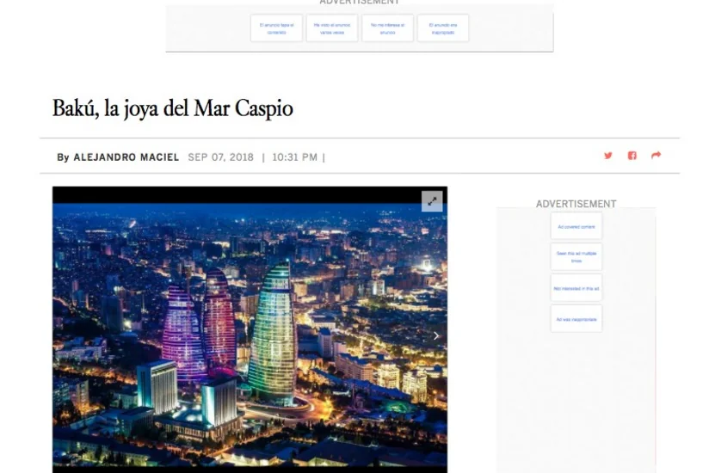Viewport: 709px width, 473px height.
Task: Select 'El anuncio tapa el contenido' feedback
Action: [x=277, y=28]
